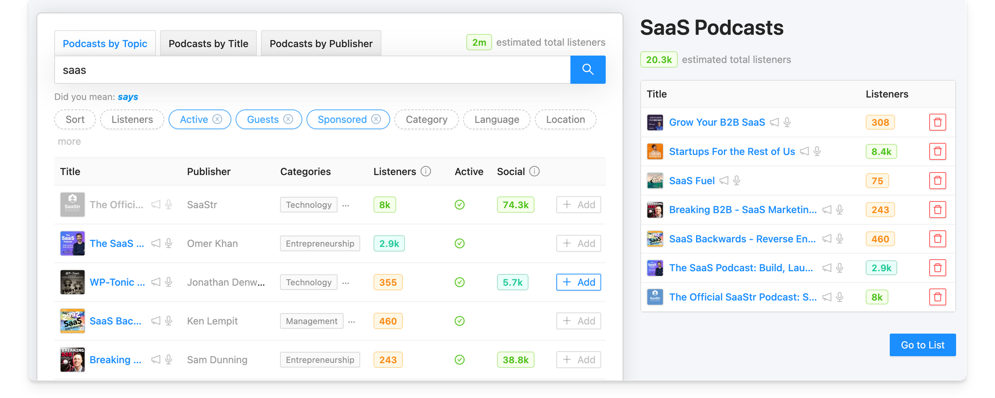Image resolution: width=995 pixels, height=398 pixels.
Task: Expand the Language filter options
Action: (497, 120)
